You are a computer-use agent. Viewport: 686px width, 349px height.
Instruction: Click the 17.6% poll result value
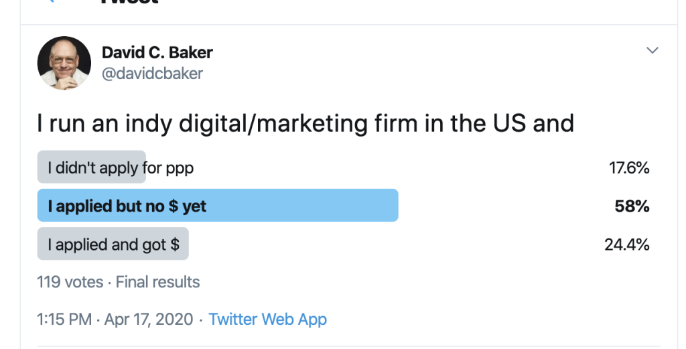click(629, 167)
